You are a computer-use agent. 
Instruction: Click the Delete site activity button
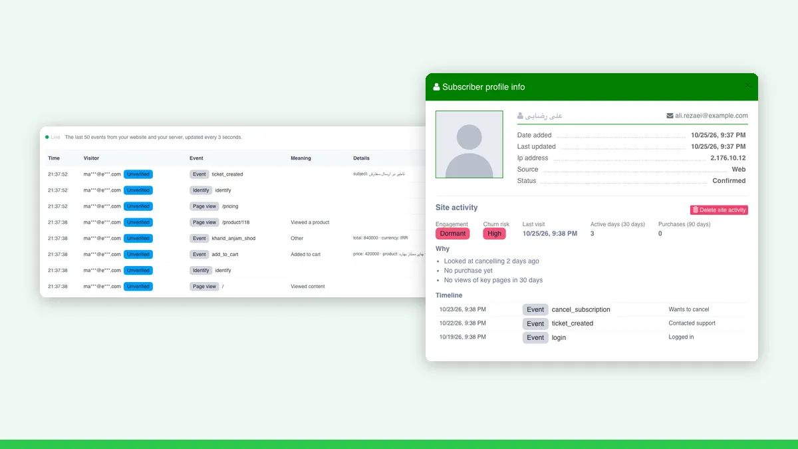(719, 210)
